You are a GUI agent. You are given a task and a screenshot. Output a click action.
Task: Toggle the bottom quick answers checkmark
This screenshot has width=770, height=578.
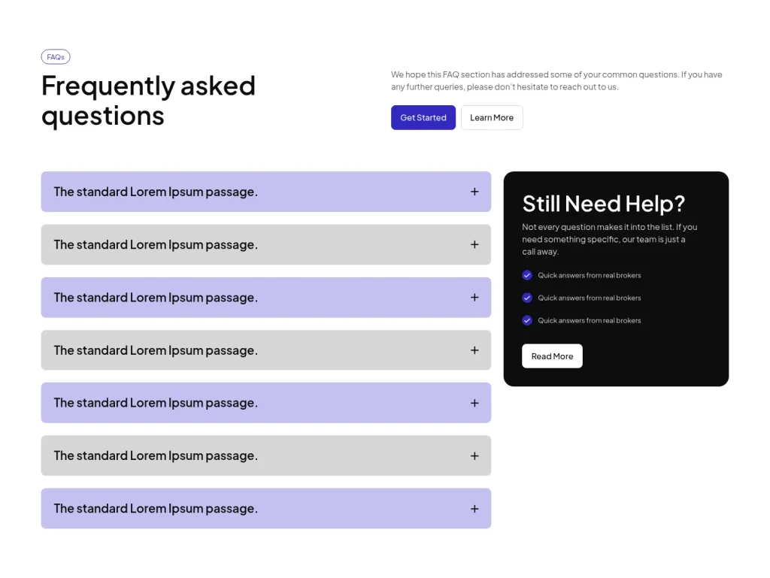pyautogui.click(x=527, y=320)
